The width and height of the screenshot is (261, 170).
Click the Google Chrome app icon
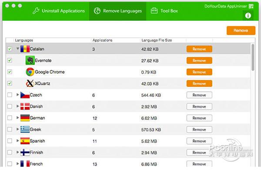coord(30,72)
